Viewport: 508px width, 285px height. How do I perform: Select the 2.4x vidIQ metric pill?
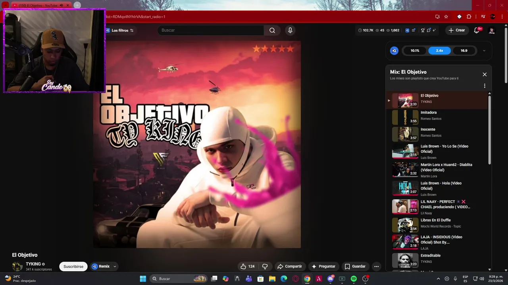tap(439, 51)
